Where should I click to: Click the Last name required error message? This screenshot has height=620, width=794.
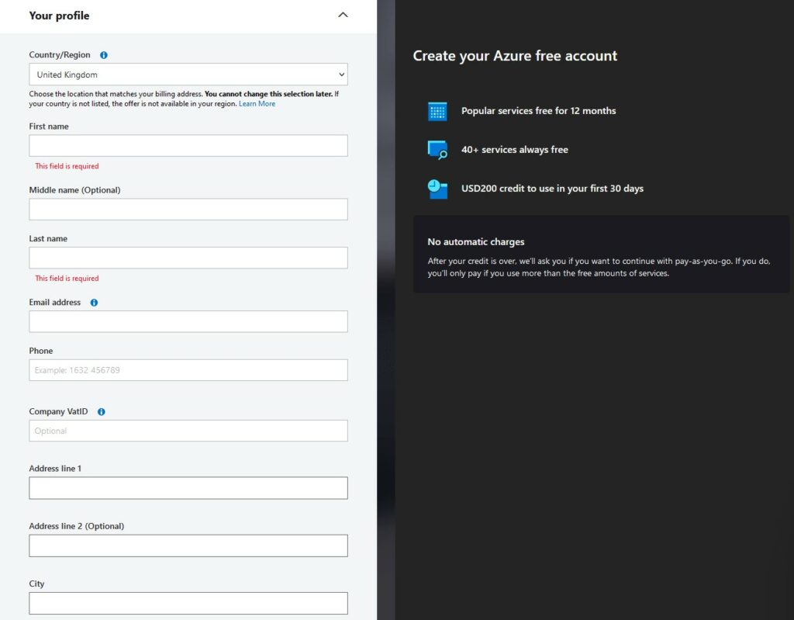tap(67, 279)
